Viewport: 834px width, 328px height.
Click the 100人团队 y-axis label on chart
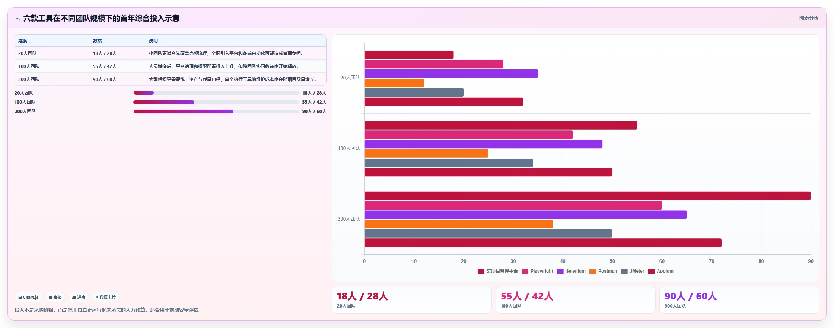[x=349, y=149]
